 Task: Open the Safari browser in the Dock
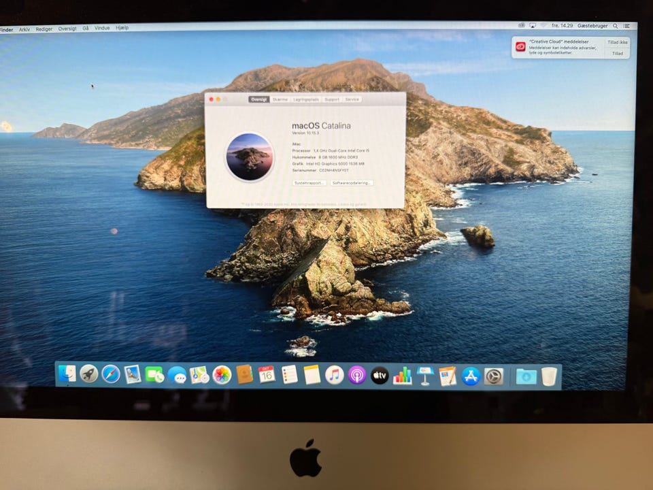point(111,374)
